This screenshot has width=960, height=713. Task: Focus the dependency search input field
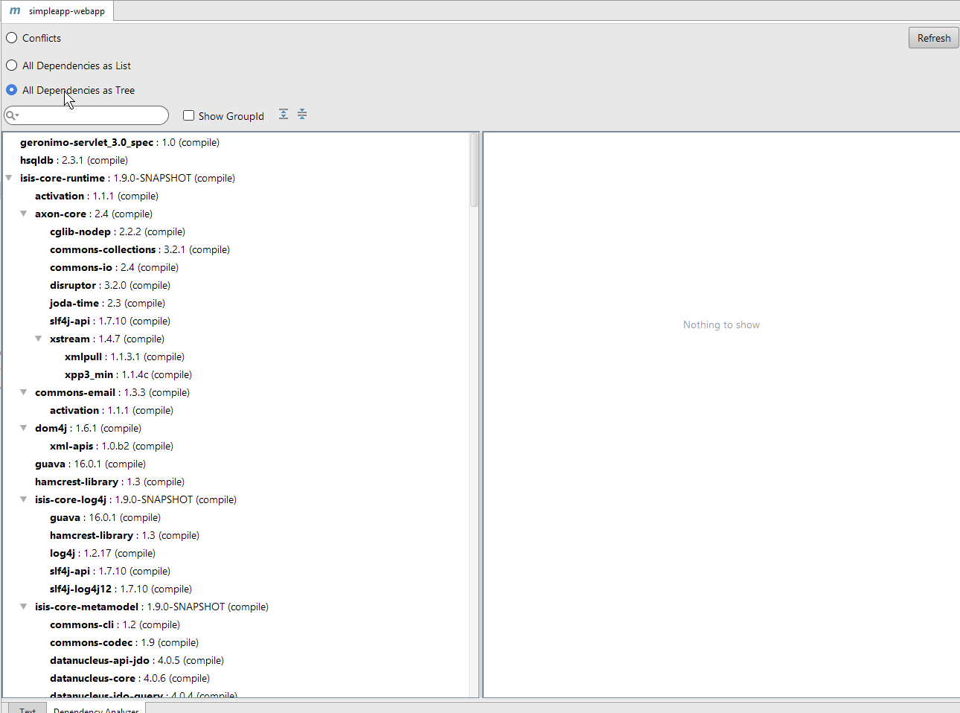93,115
